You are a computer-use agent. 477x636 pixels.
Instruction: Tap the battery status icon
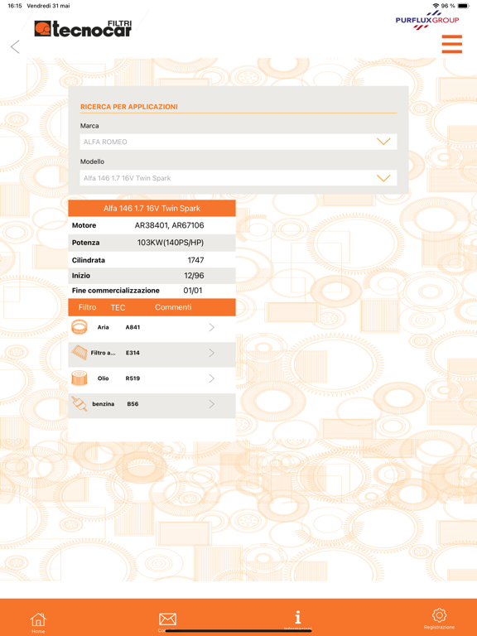pyautogui.click(x=463, y=6)
